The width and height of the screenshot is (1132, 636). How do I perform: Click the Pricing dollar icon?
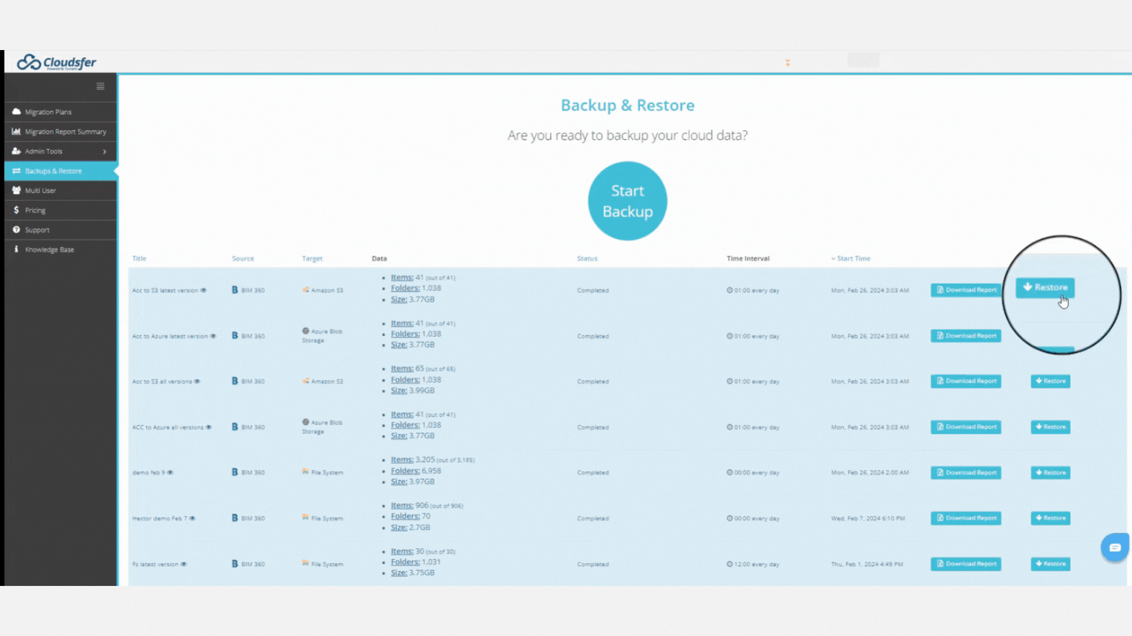click(17, 210)
